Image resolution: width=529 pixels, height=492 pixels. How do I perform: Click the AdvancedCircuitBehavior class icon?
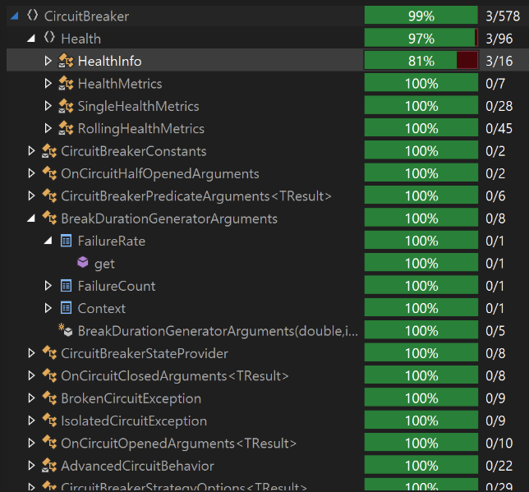pyautogui.click(x=49, y=466)
